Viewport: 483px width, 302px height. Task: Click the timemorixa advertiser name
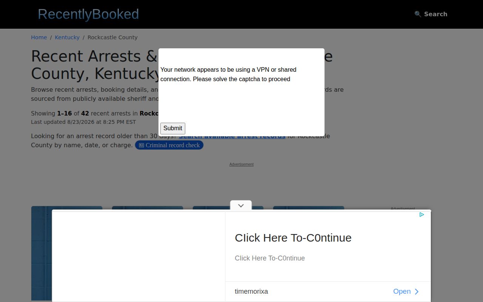click(251, 291)
